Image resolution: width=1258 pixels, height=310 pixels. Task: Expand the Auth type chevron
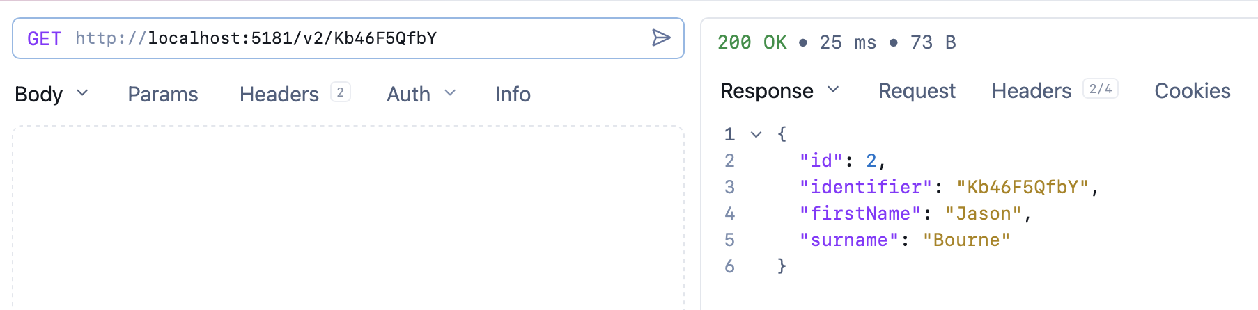click(x=450, y=92)
